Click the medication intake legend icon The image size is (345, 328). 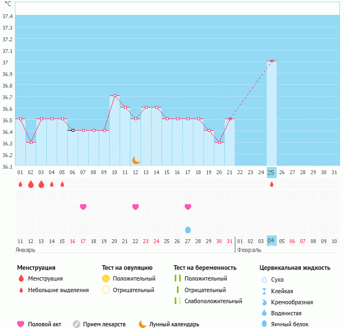pyautogui.click(x=77, y=324)
